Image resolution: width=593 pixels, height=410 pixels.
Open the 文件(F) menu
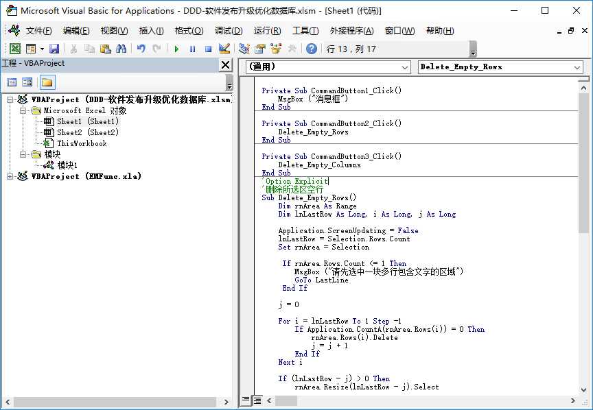pyautogui.click(x=38, y=31)
